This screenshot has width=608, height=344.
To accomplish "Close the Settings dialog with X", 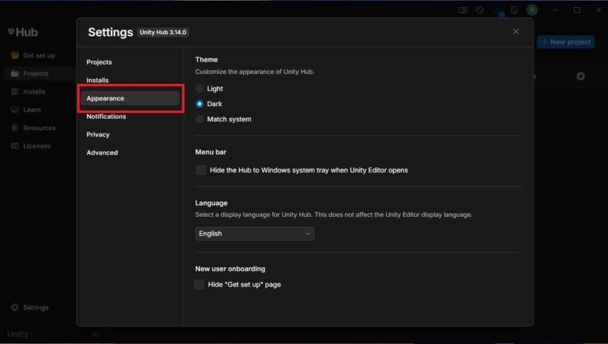I will point(516,31).
